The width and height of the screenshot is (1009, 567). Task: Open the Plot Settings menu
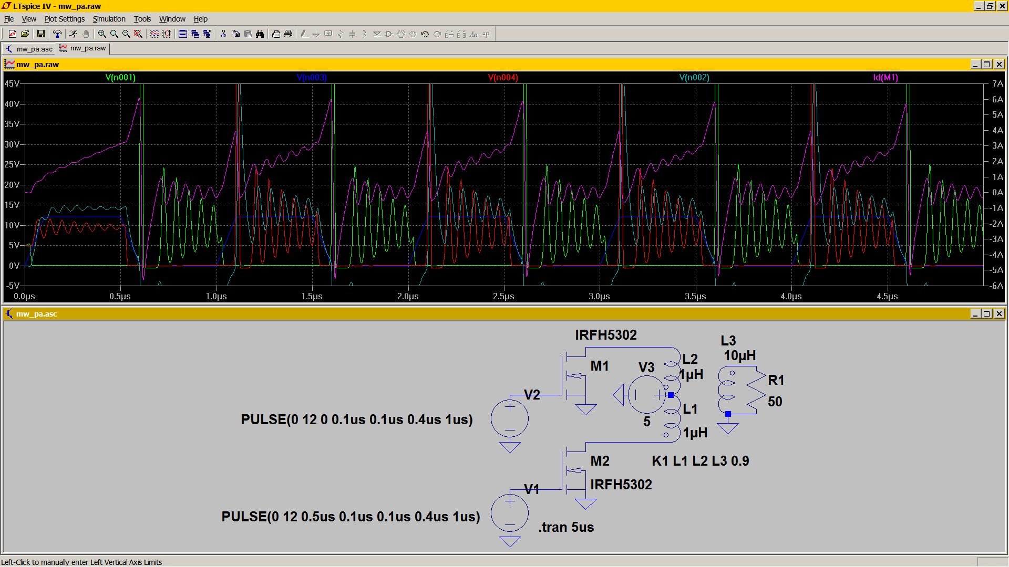click(x=64, y=19)
